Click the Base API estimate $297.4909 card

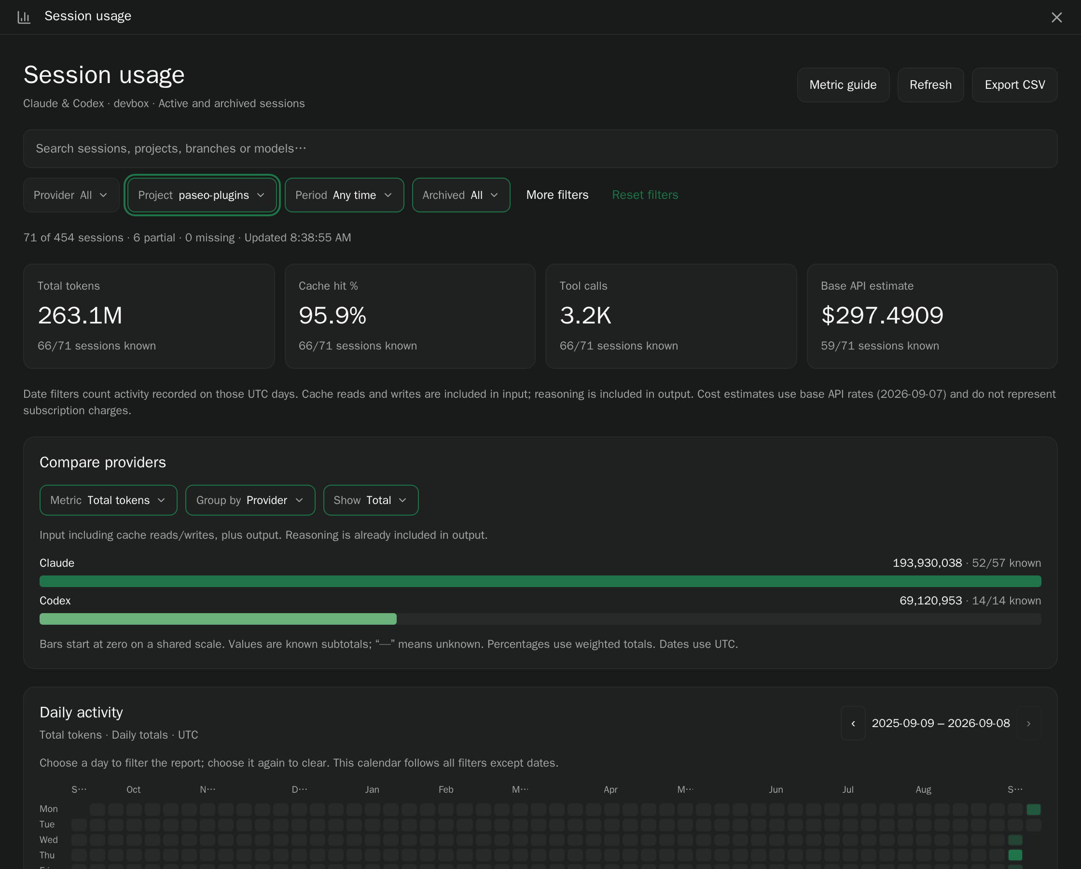tap(932, 316)
